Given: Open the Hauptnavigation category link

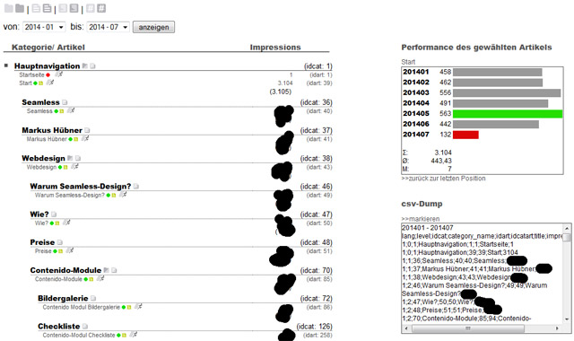Looking at the screenshot, I should pyautogui.click(x=47, y=66).
